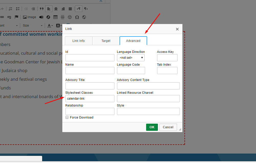Insert a table into the editor
The image size is (256, 163).
(55, 17)
